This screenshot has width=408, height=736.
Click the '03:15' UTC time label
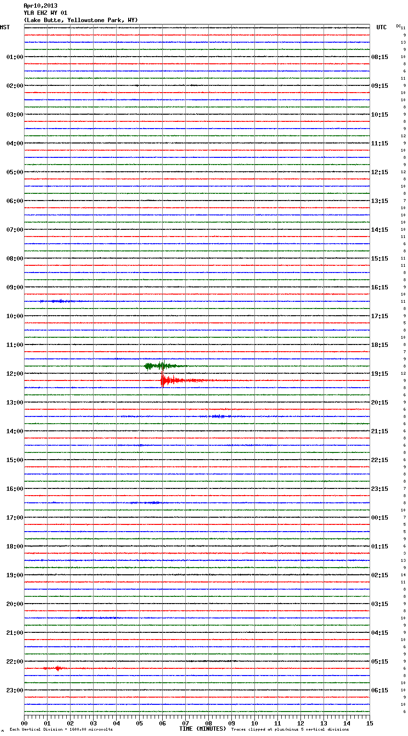380,604
